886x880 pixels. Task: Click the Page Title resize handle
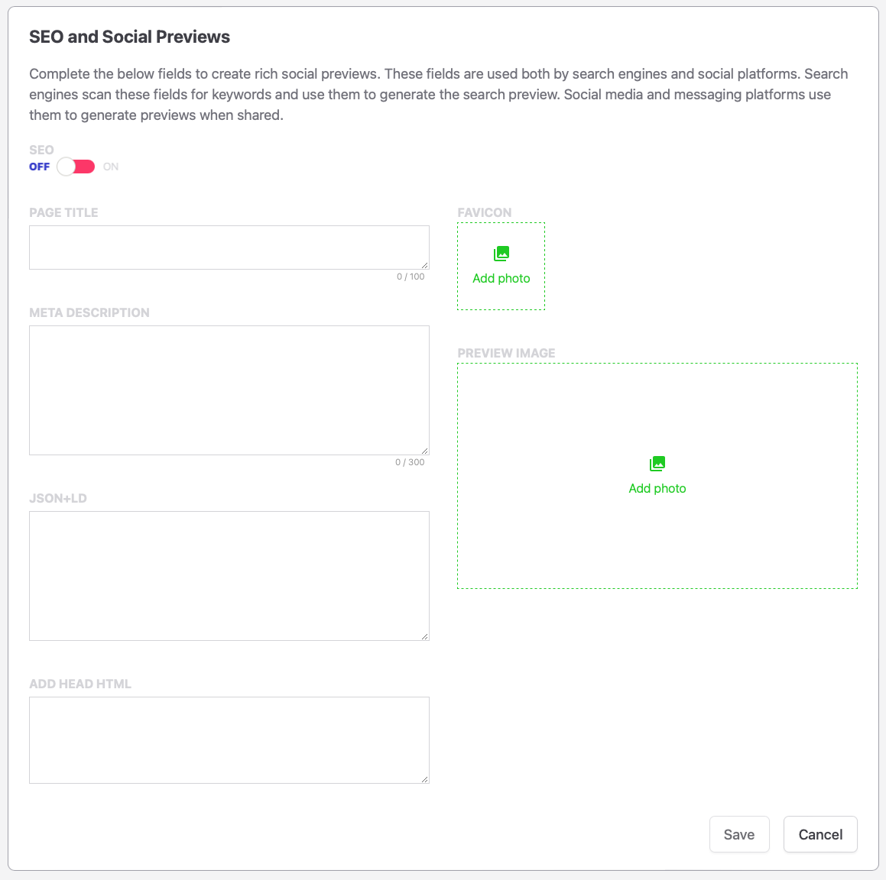[x=424, y=264]
